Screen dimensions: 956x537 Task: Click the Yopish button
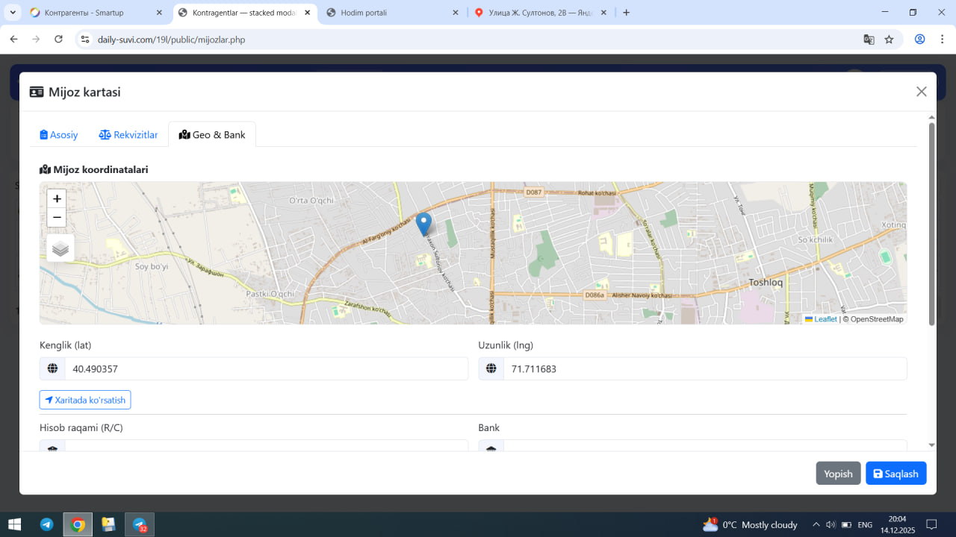(x=838, y=474)
